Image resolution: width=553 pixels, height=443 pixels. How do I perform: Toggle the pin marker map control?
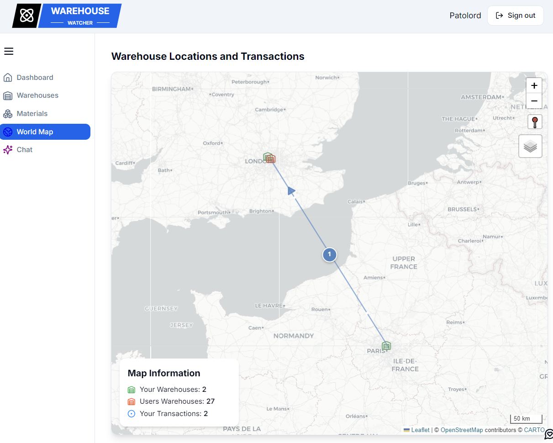coord(534,122)
